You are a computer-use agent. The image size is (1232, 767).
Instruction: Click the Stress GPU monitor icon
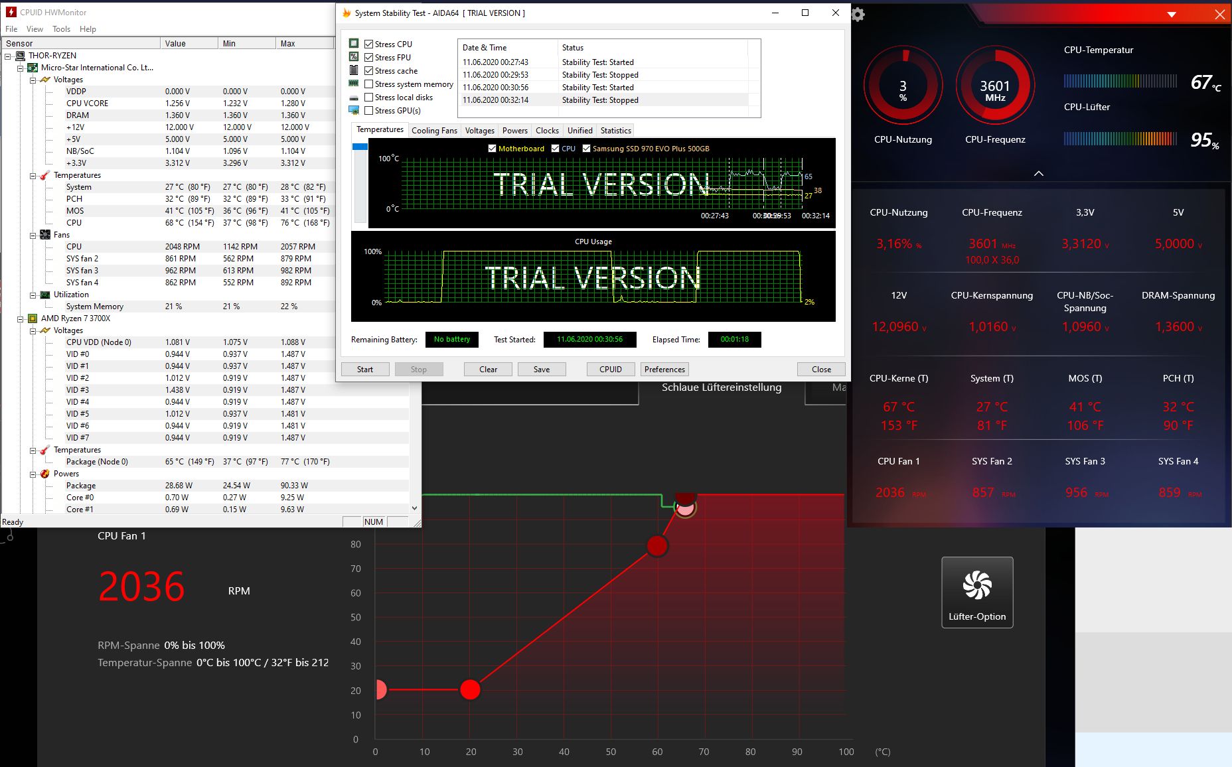click(x=354, y=110)
